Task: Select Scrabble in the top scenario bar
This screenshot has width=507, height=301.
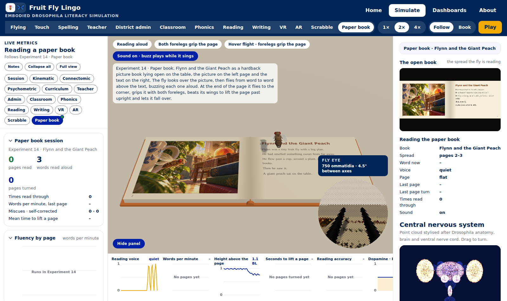Action: click(x=322, y=27)
